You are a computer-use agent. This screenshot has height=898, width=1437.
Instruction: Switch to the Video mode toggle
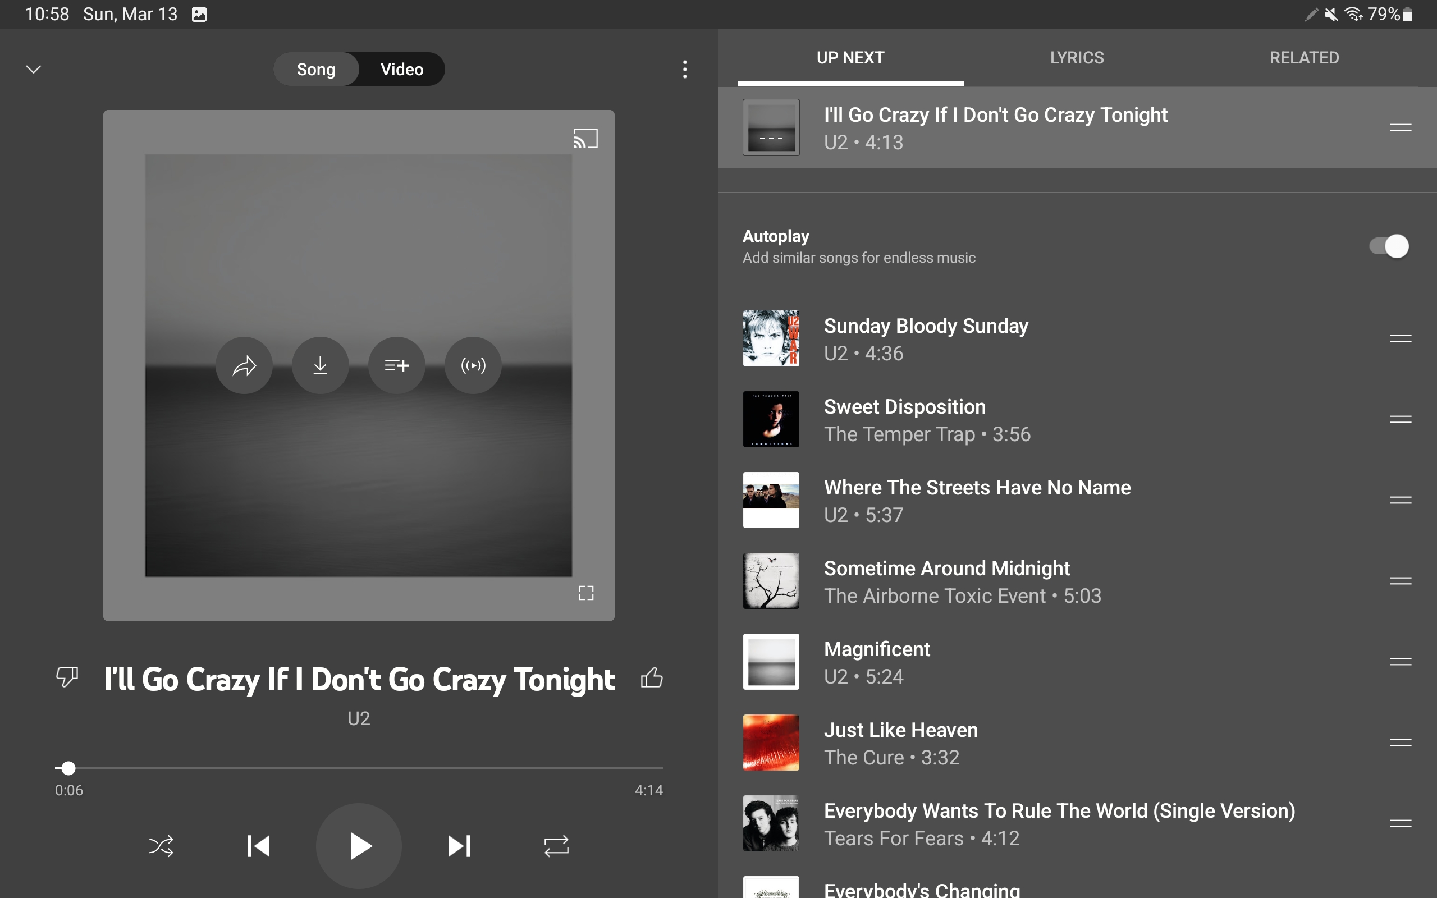[402, 70]
